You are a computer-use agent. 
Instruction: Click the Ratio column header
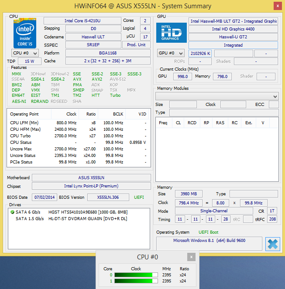89,114
